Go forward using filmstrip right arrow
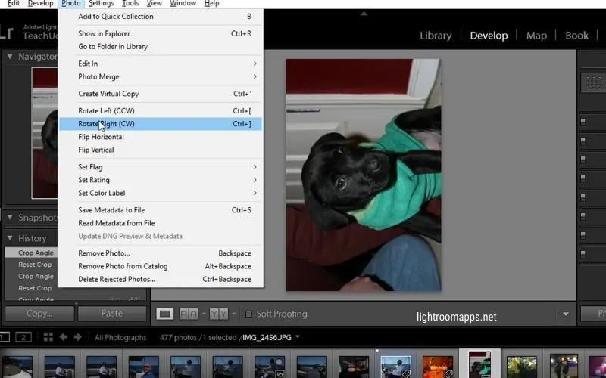The height and width of the screenshot is (378, 606). coord(78,337)
